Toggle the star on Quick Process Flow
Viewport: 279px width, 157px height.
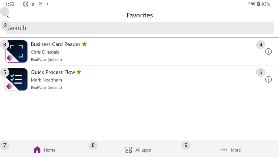(x=79, y=72)
